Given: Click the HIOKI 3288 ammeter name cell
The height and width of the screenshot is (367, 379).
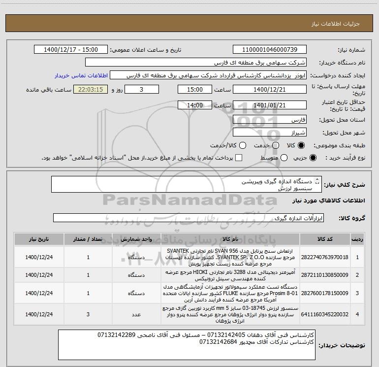Looking at the screenshot, I should [x=230, y=275].
